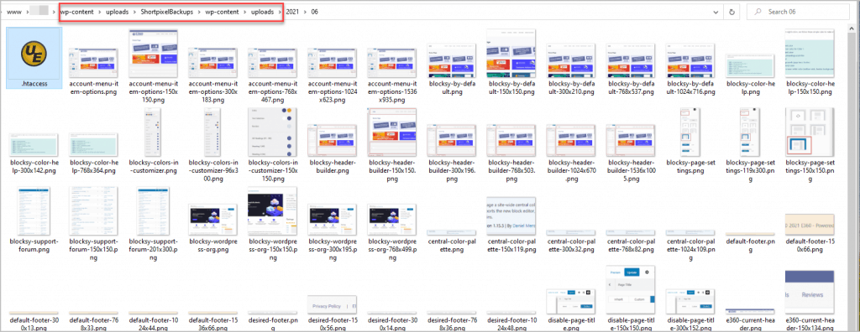Select account-menu-item-options-768x467.png file
Image resolution: width=860 pixels, height=332 pixels.
[273, 62]
